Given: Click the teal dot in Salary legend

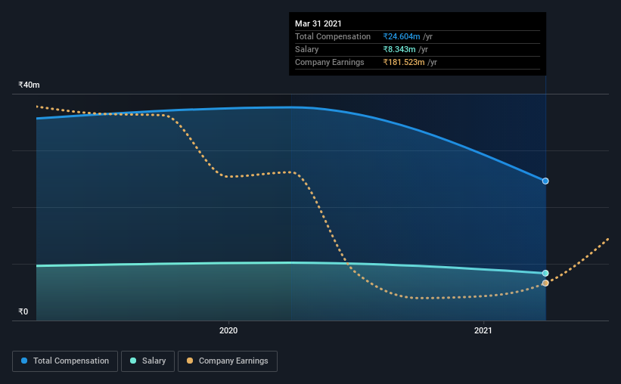Looking at the screenshot, I should 133,361.
